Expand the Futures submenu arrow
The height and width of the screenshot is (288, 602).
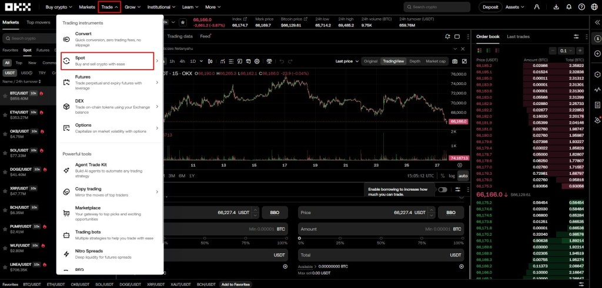click(x=157, y=82)
